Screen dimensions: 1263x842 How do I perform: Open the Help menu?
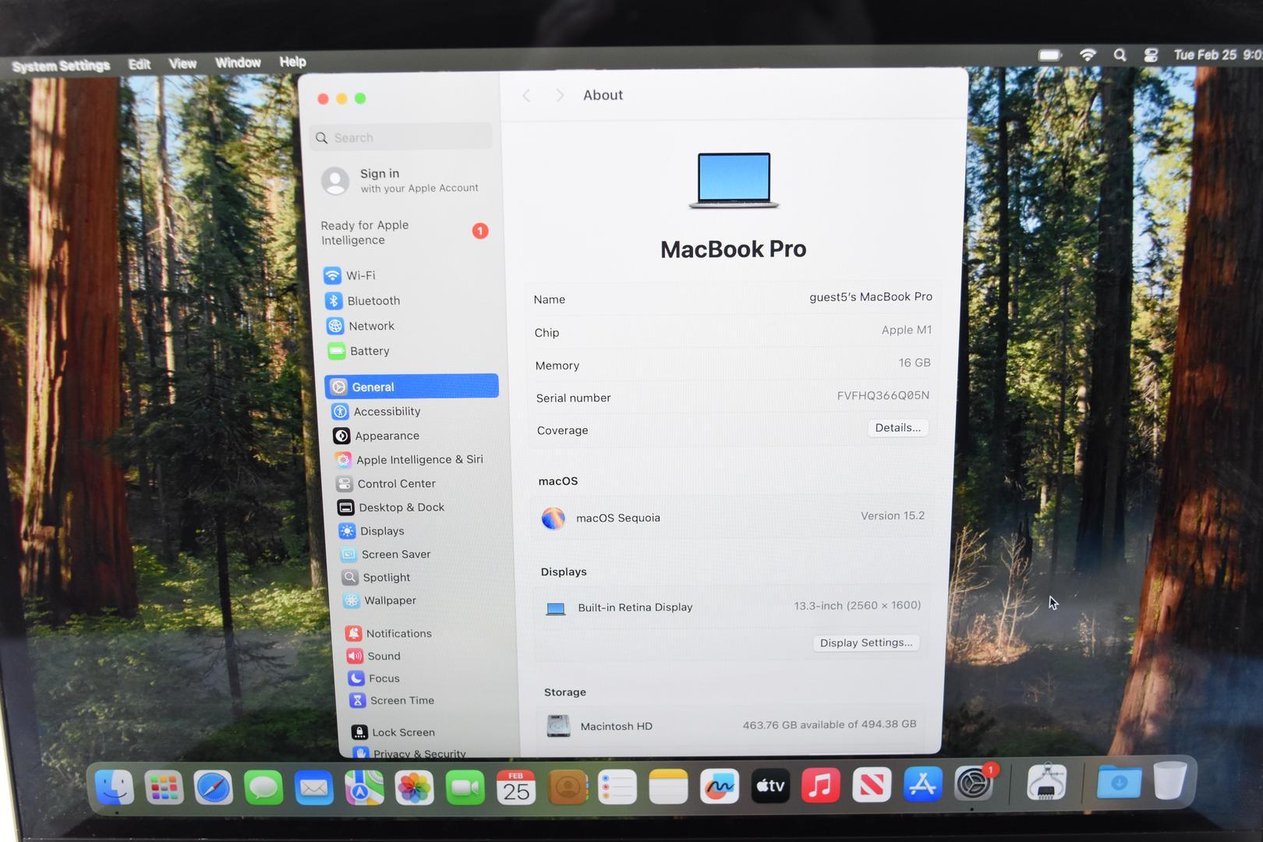292,62
